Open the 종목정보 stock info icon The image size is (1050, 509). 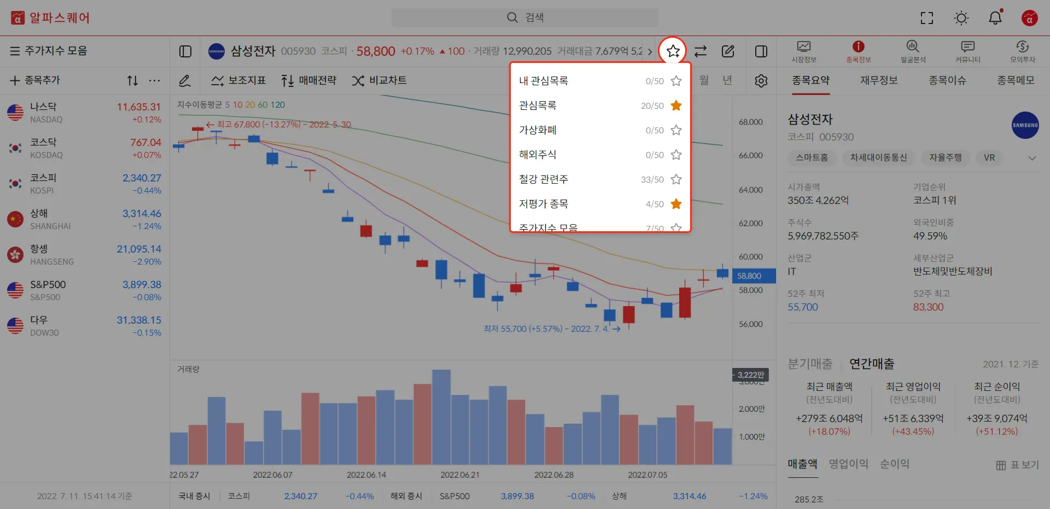point(859,52)
